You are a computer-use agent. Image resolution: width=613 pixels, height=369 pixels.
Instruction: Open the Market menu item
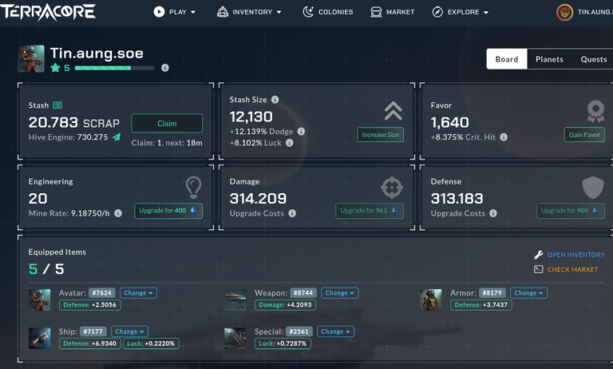392,12
